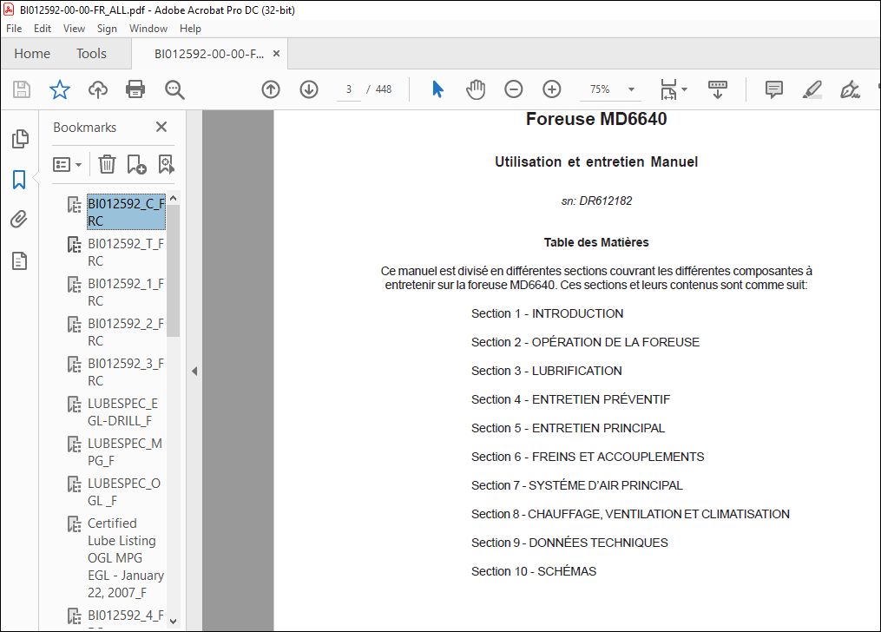Image resolution: width=881 pixels, height=632 pixels.
Task: Click the find current bookmark icon
Action: pos(167,165)
